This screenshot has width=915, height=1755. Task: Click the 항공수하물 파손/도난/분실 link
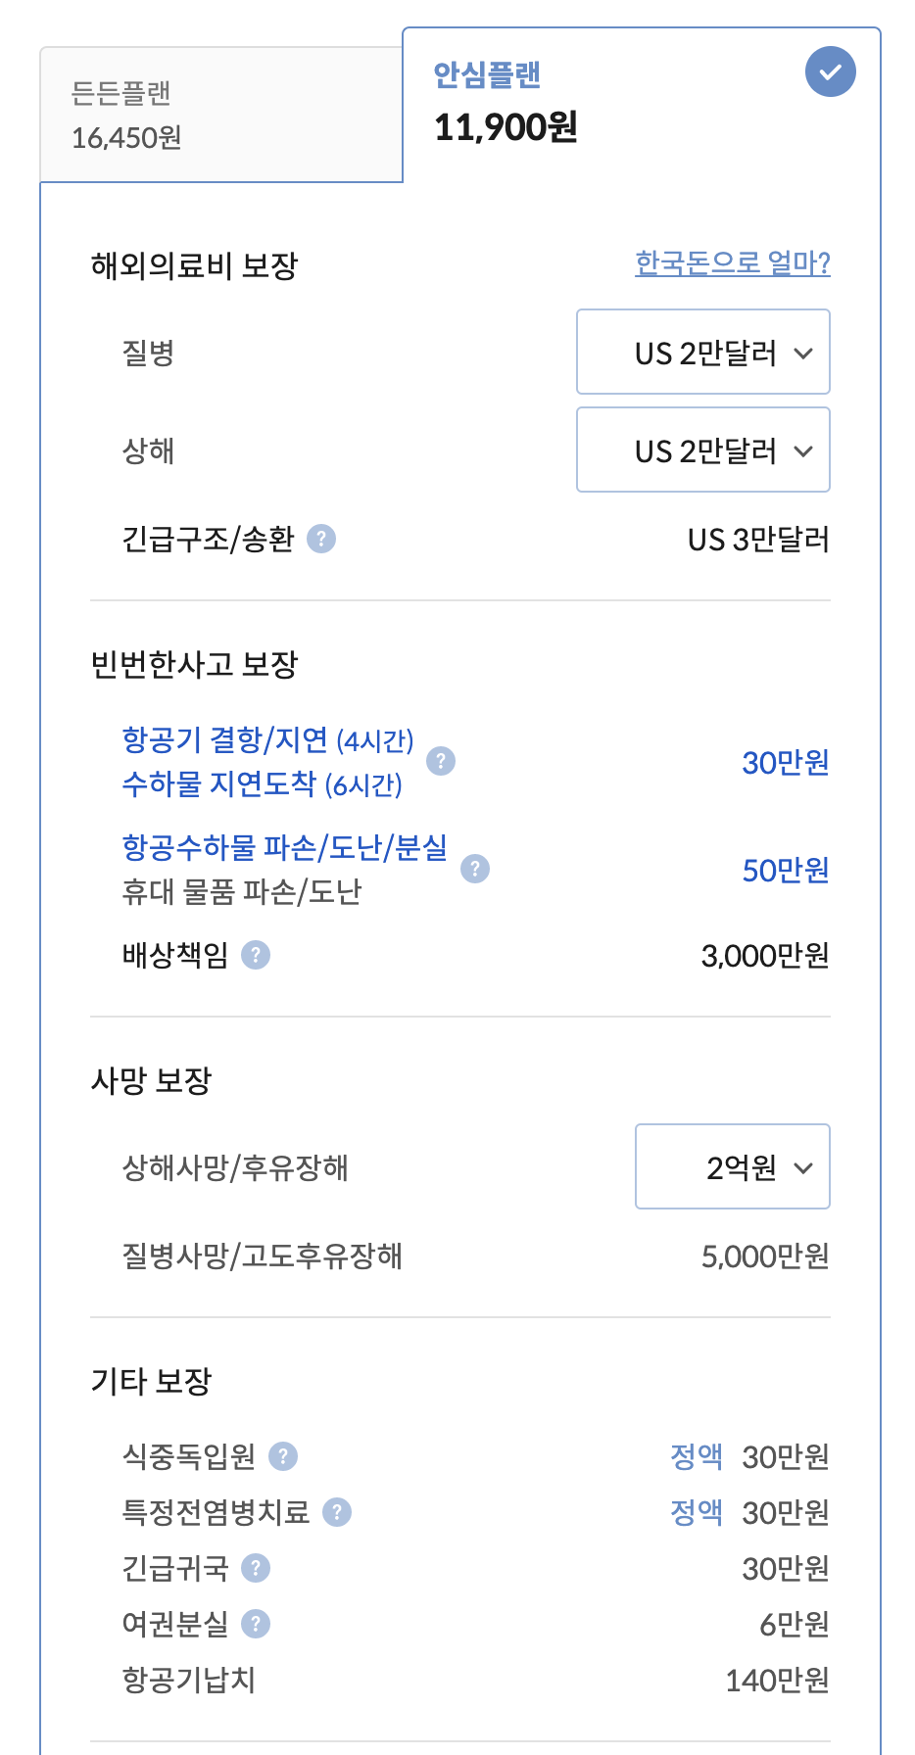[x=284, y=847]
